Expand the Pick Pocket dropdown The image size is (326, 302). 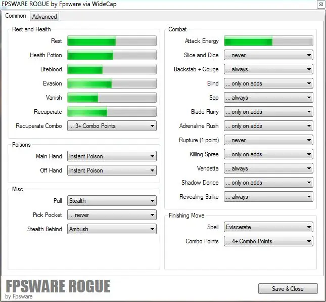coord(112,215)
